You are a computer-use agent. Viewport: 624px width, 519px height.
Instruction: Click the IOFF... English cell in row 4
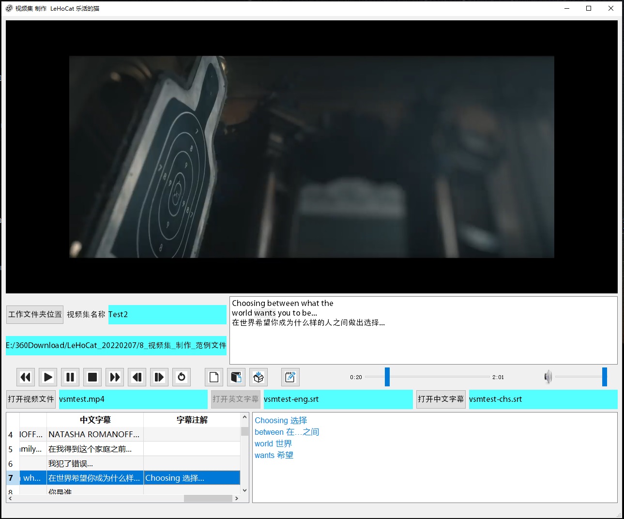click(33, 434)
